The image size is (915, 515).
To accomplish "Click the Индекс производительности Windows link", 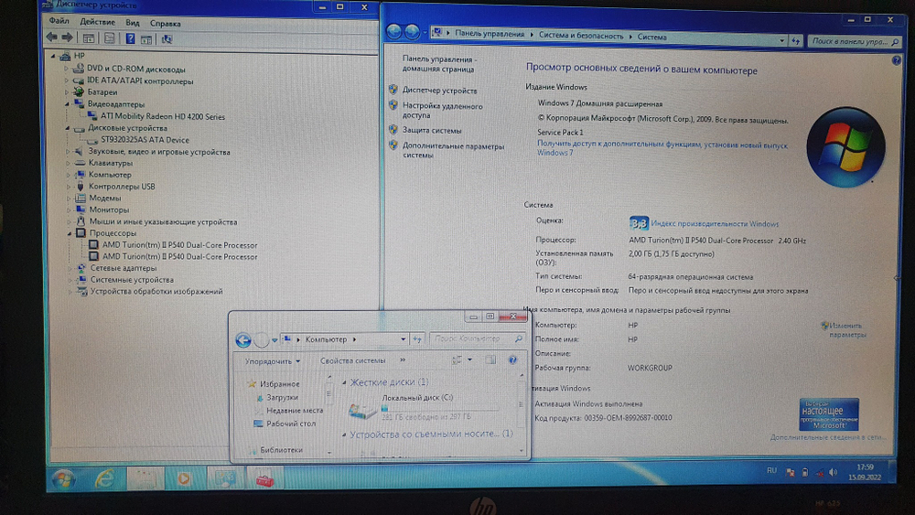I will [x=715, y=224].
